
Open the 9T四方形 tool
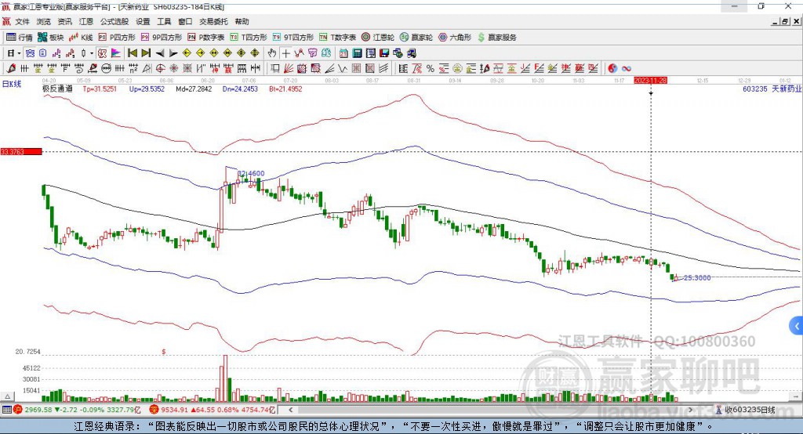pos(293,38)
